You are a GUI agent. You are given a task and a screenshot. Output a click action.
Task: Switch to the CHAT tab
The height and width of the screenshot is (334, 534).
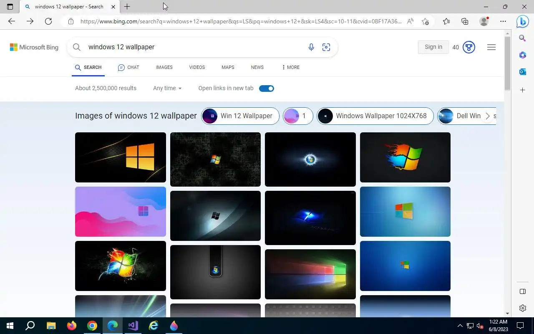pos(128,67)
